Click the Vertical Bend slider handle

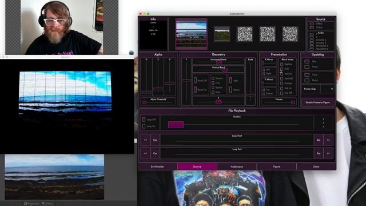point(225,70)
